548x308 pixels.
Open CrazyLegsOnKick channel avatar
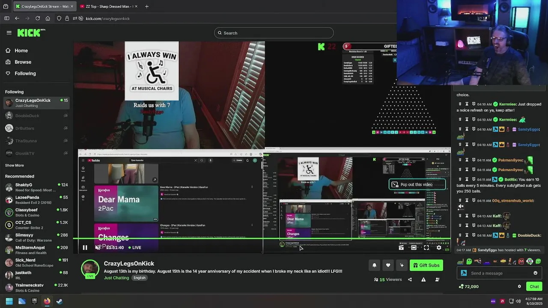(x=90, y=269)
